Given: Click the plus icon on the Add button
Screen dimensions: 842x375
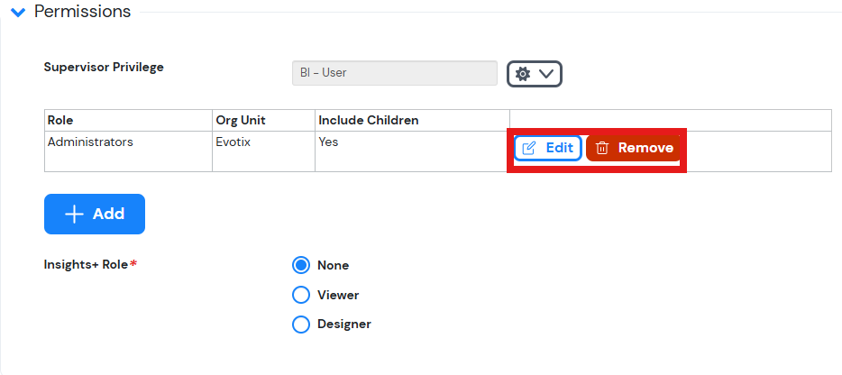Looking at the screenshot, I should tap(74, 214).
